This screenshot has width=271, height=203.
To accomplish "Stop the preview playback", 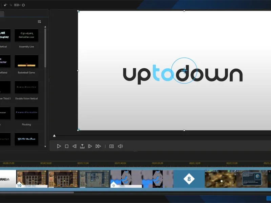I will (66, 146).
